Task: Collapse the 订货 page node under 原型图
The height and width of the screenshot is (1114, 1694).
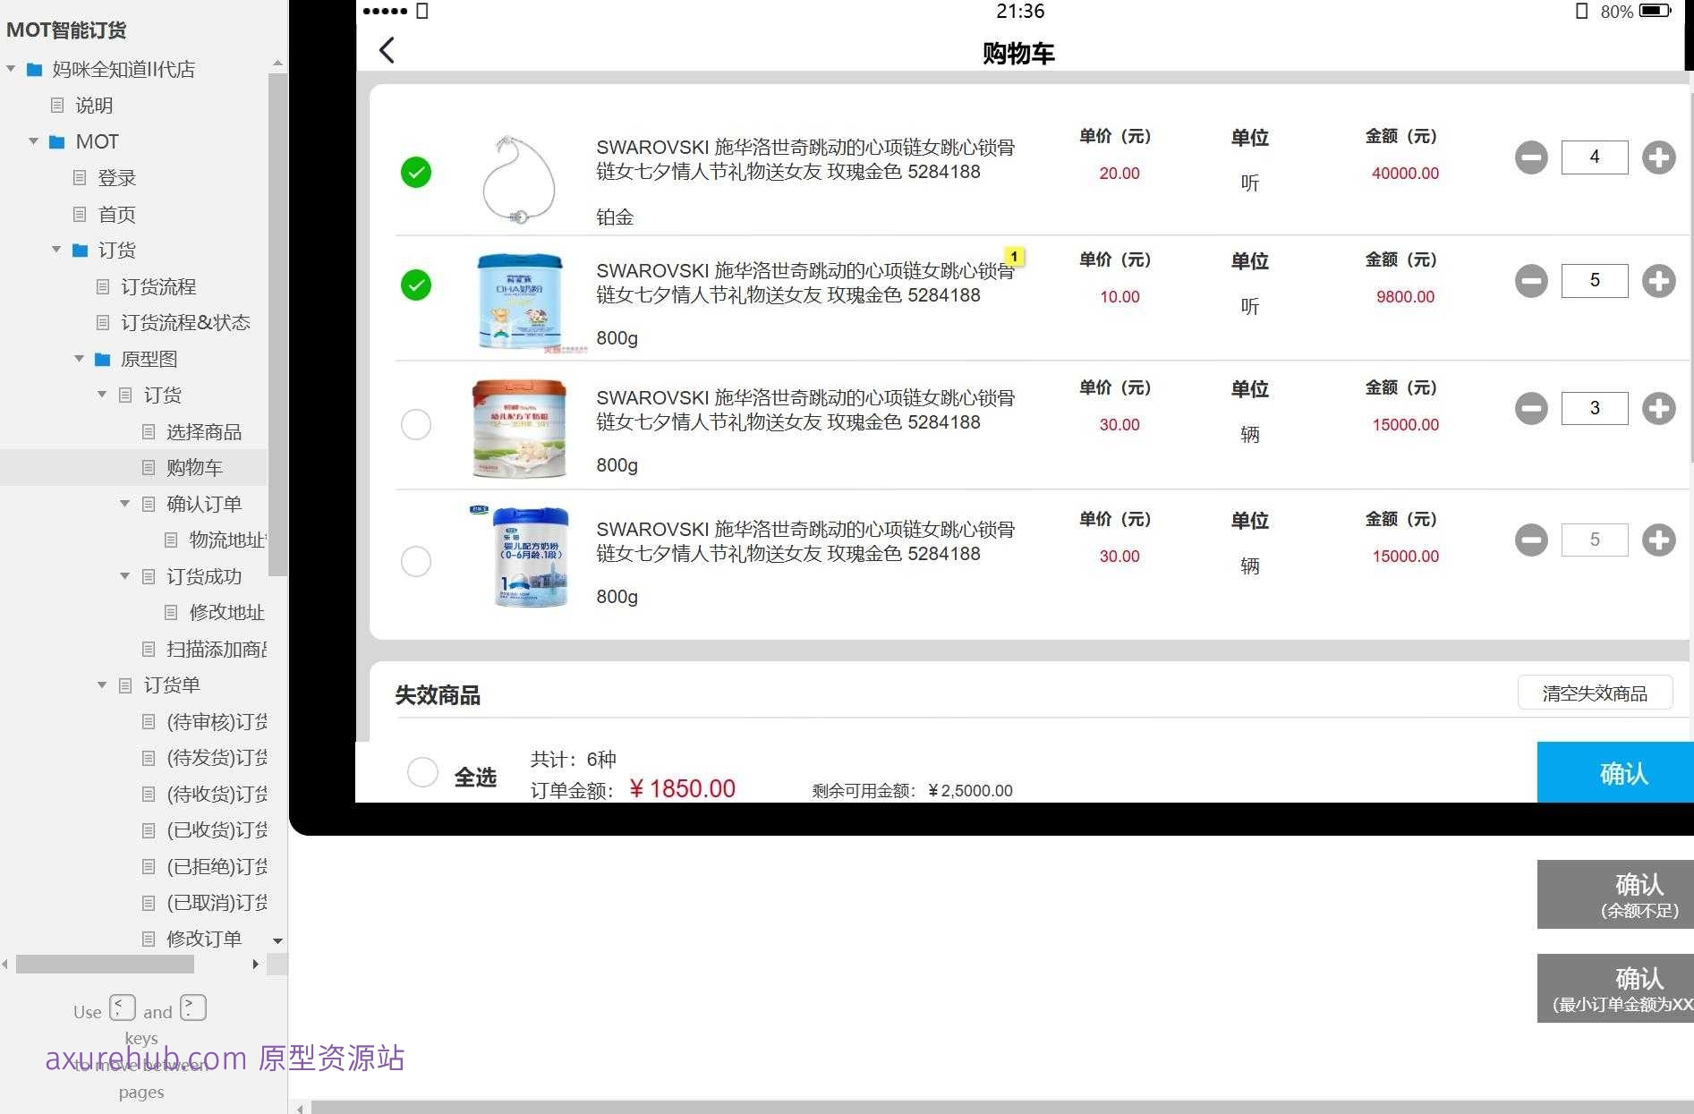Action: pos(102,395)
